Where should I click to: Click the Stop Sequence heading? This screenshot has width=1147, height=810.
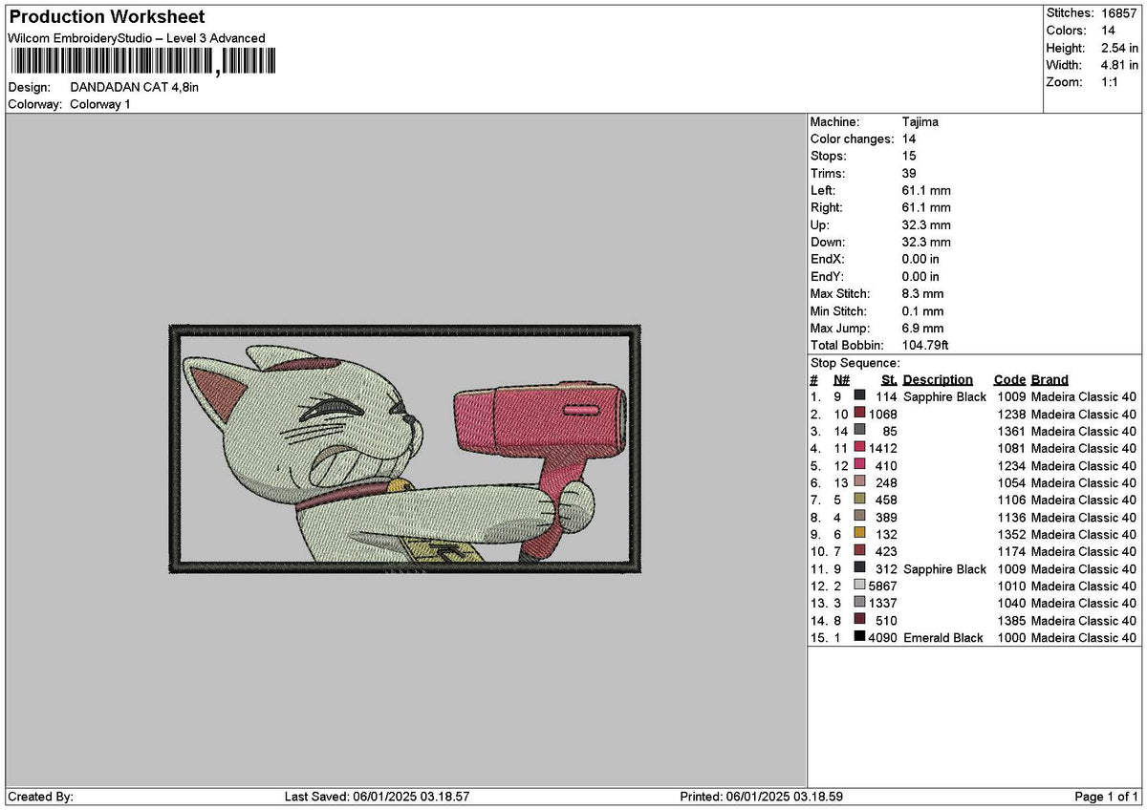[855, 363]
